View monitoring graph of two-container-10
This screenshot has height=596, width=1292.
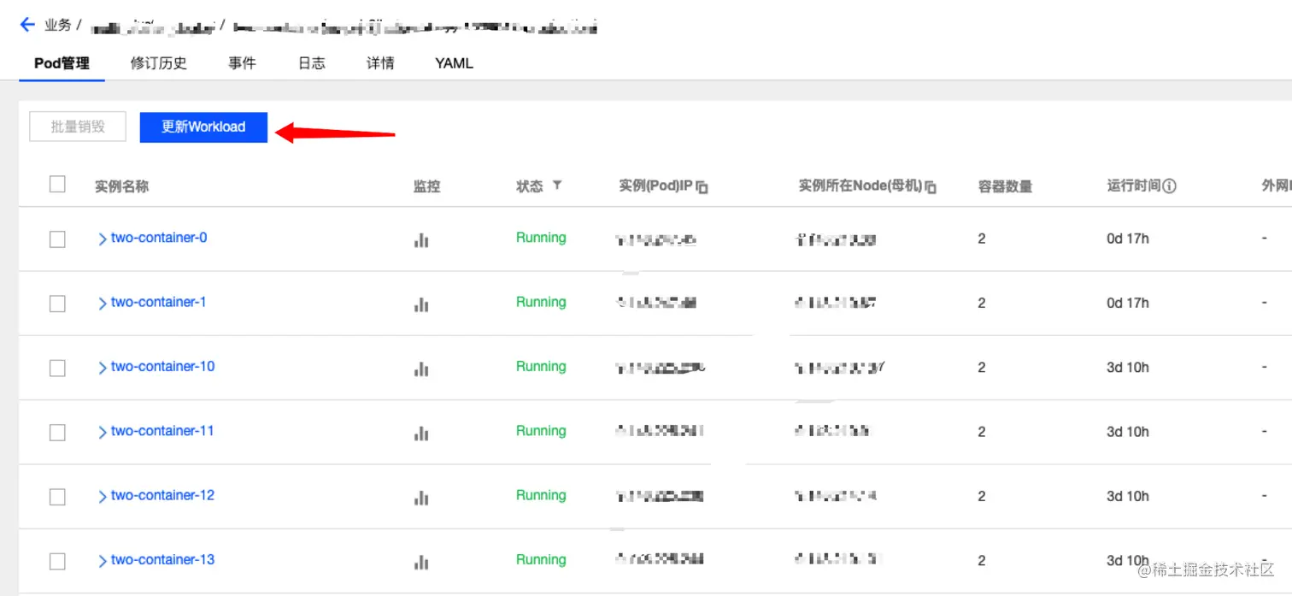click(420, 369)
